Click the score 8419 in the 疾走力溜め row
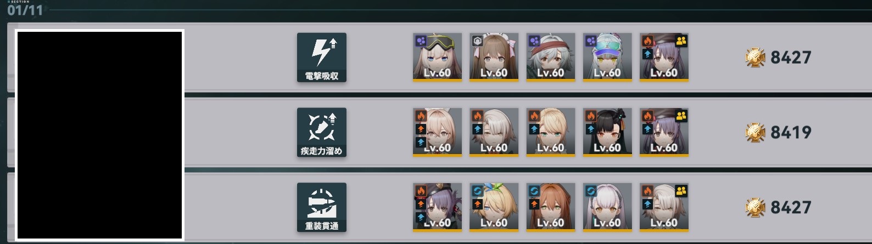The width and height of the screenshot is (872, 244). pyautogui.click(x=791, y=132)
